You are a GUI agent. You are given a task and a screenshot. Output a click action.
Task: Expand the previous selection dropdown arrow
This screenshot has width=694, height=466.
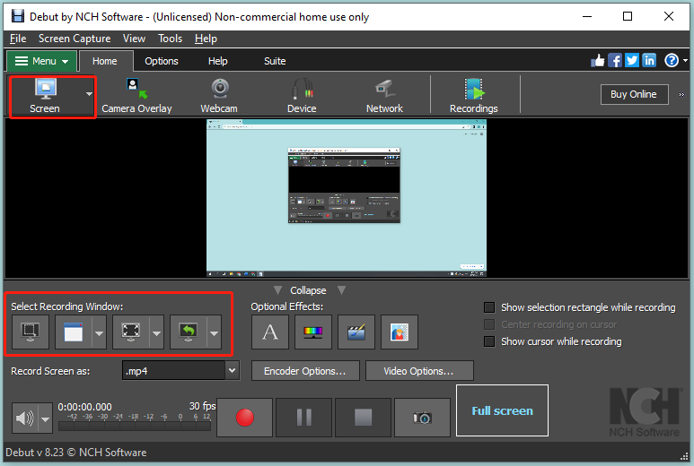pos(215,332)
